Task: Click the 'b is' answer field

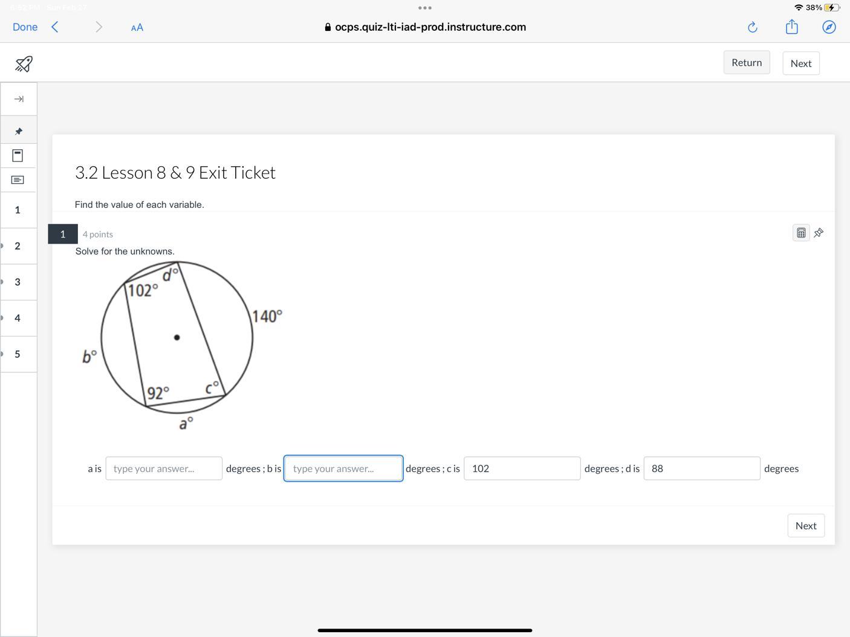Action: click(x=343, y=468)
